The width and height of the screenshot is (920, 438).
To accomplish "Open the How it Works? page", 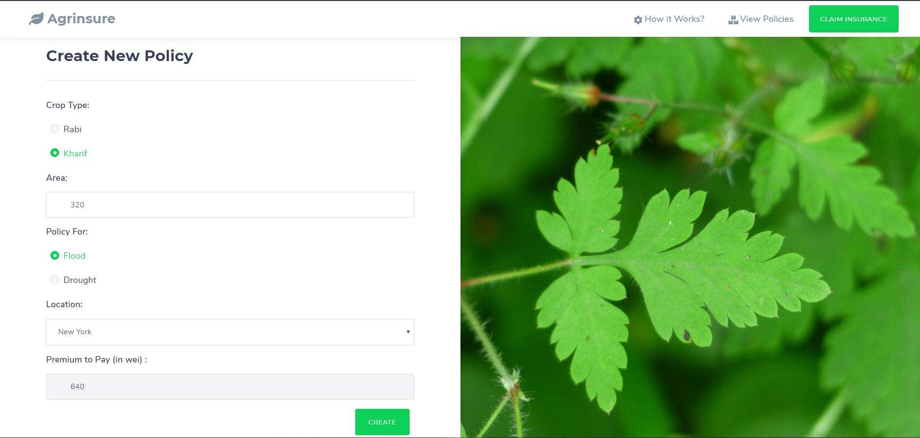I will coord(674,19).
